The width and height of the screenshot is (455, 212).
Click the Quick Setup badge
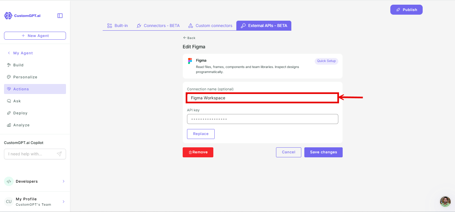tap(326, 61)
